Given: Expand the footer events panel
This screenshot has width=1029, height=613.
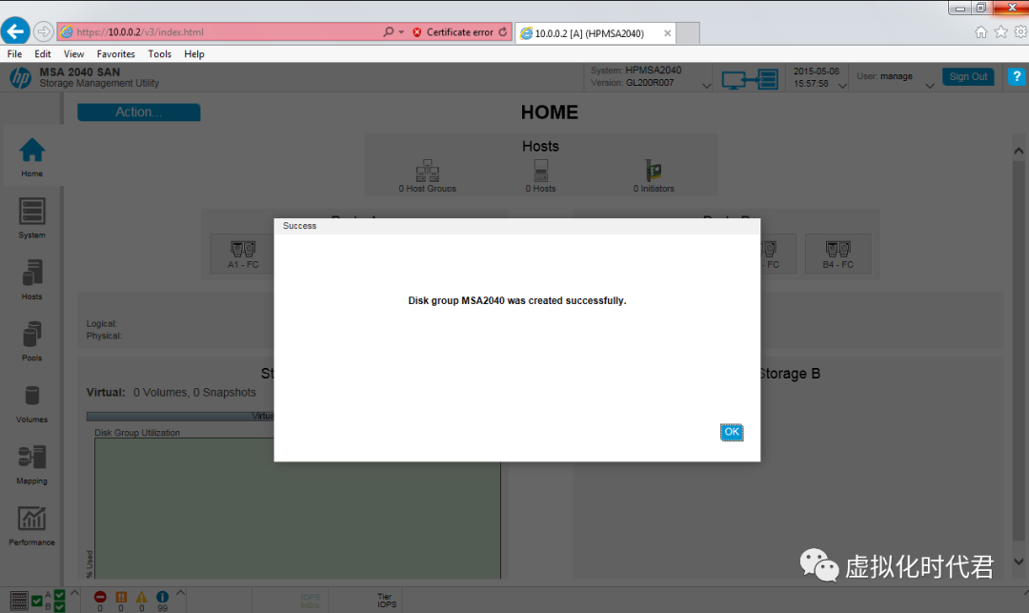Looking at the screenshot, I should (x=180, y=593).
